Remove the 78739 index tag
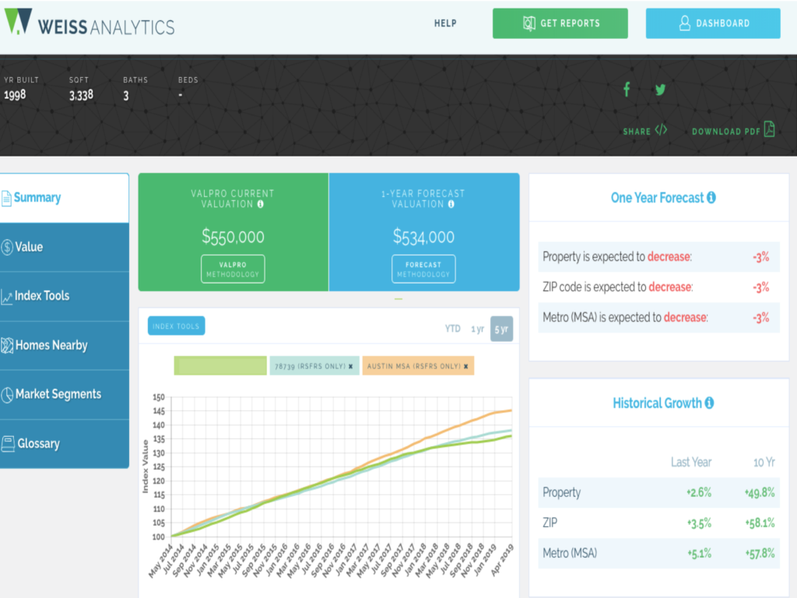 click(350, 366)
